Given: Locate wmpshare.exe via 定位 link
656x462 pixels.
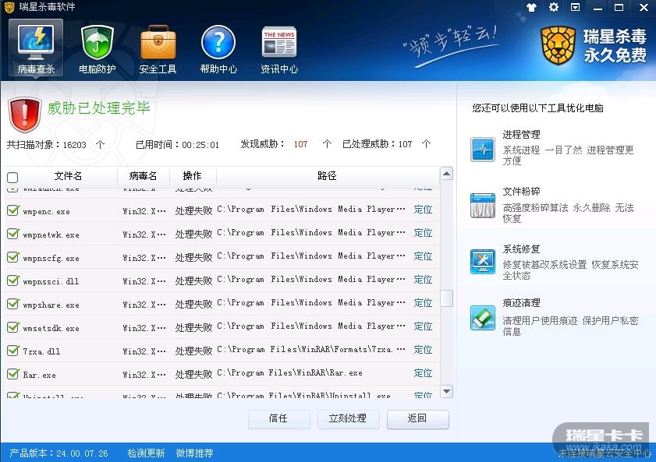Looking at the screenshot, I should 423,303.
